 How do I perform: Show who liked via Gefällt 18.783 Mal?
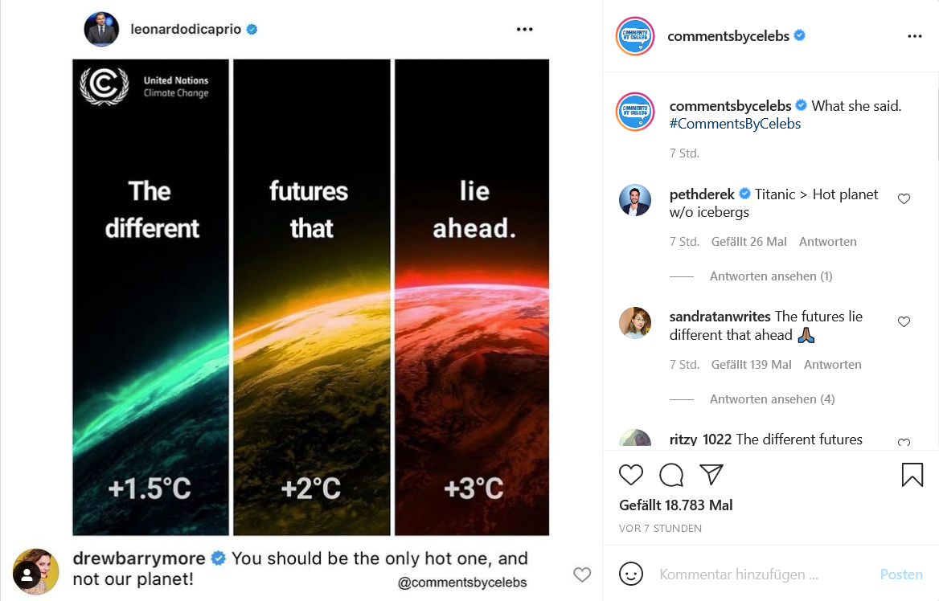(x=675, y=505)
